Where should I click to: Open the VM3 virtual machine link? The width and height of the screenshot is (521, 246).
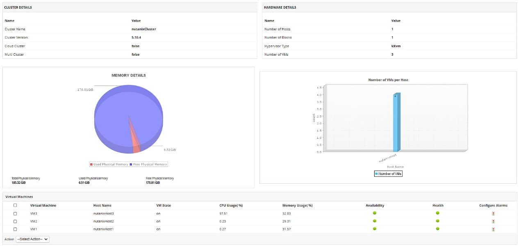[x=34, y=214]
